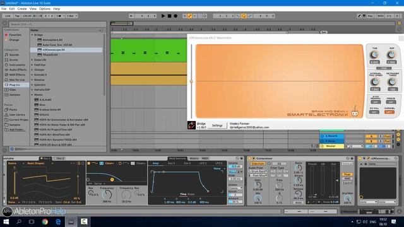Toggle the Key map mode switch
This screenshot has height=227, width=404.
[371, 16]
